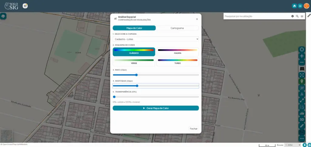Toggle the 3D view button

(302, 119)
